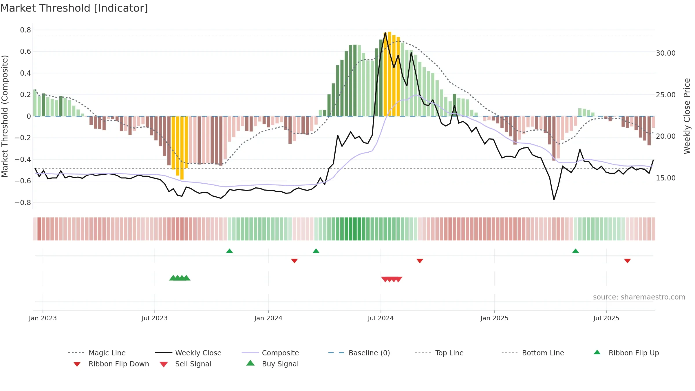Click the ribbon flip up marker near November 2023
This screenshot has width=695, height=391.
229,251
